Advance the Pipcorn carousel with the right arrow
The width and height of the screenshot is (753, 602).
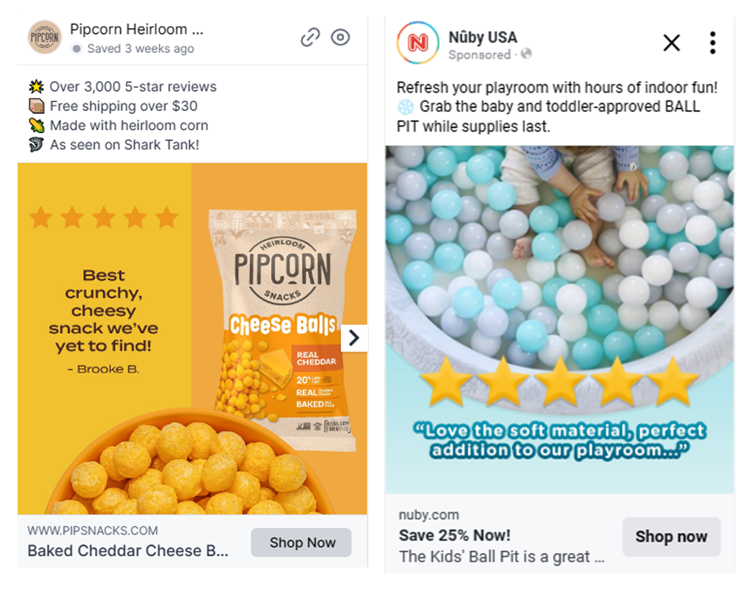(354, 338)
